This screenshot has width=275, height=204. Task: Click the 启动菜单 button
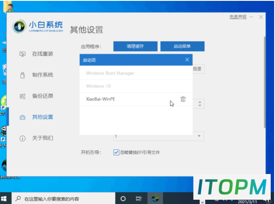click(182, 46)
